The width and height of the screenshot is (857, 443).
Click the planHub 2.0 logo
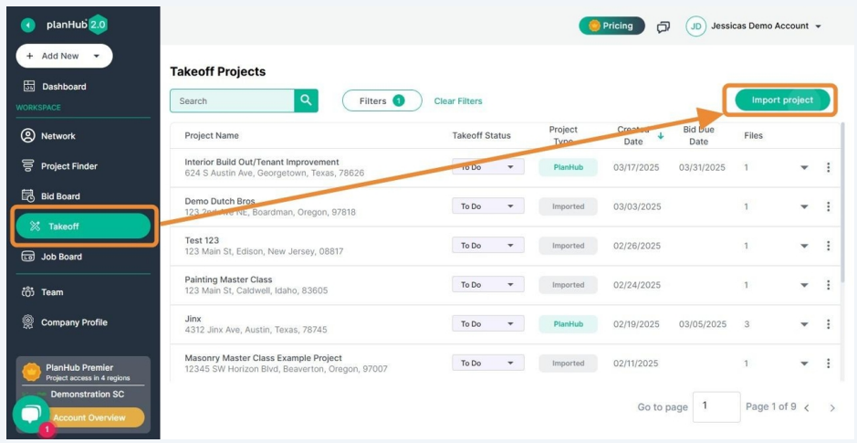coord(76,26)
